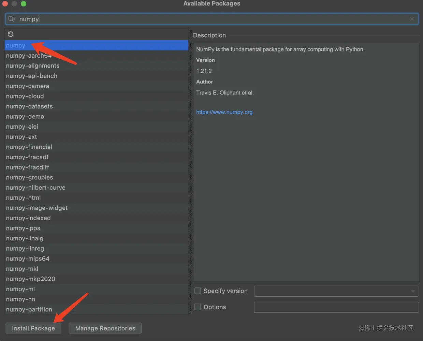The width and height of the screenshot is (423, 341).
Task: Select the numpy-api-bench entry
Action: point(32,76)
